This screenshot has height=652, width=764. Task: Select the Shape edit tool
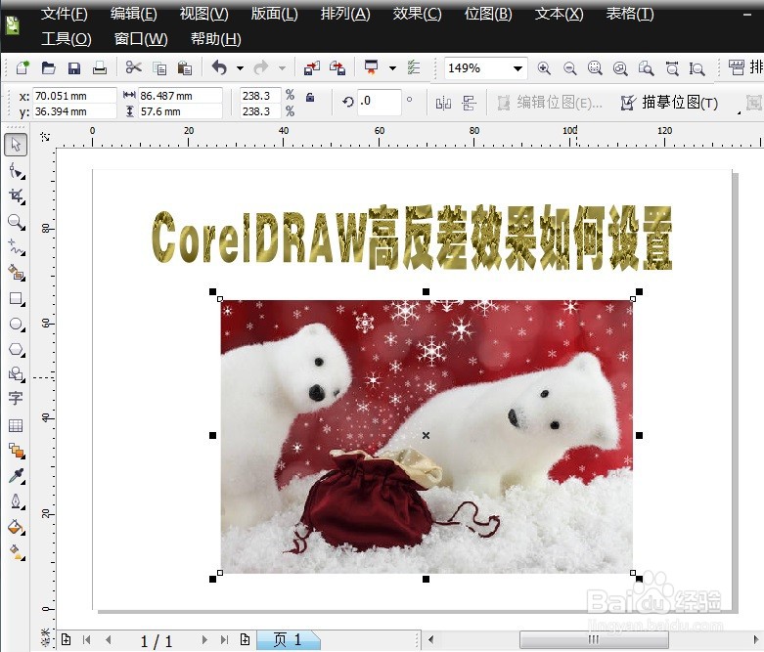pos(16,171)
